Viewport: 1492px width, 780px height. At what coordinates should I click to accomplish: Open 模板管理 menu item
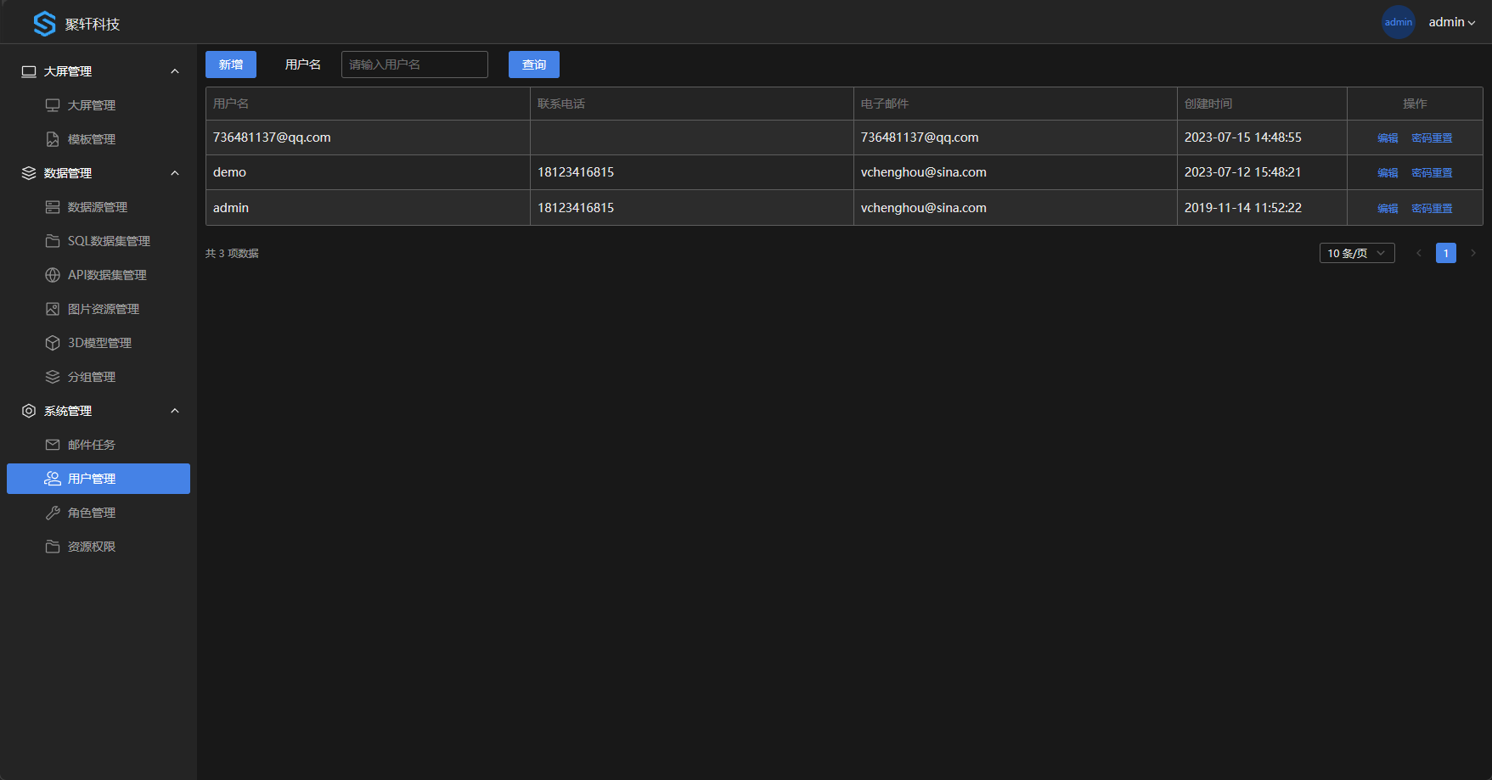pos(99,139)
